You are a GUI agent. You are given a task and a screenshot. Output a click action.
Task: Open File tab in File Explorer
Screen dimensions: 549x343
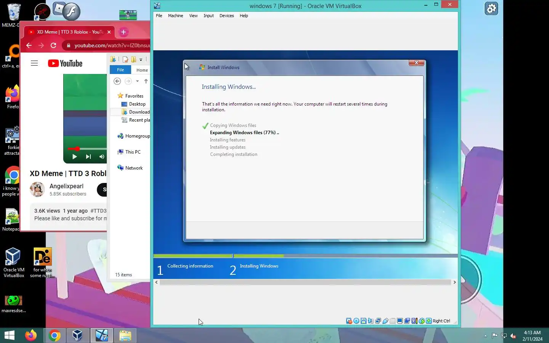point(120,70)
